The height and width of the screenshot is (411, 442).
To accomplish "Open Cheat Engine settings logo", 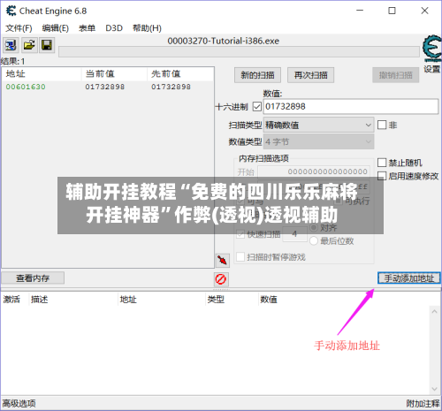I will tap(432, 49).
